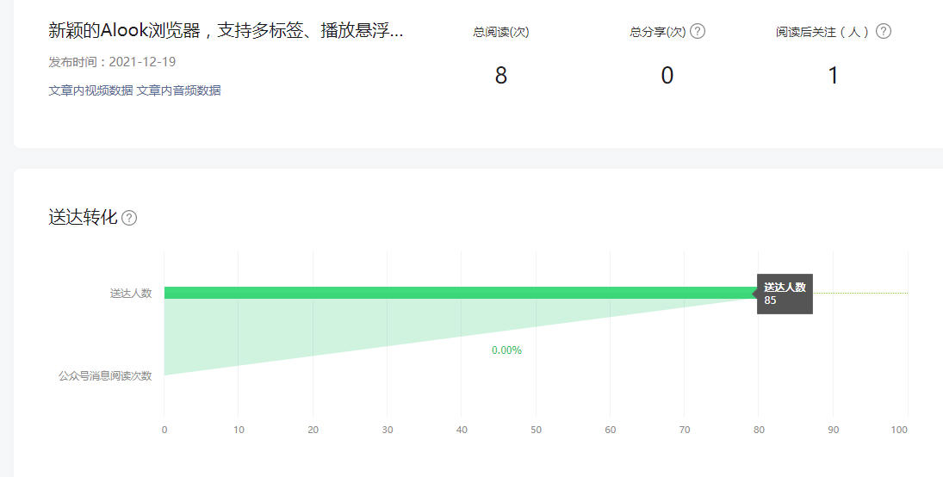Click x-axis tick label 80

(759, 430)
